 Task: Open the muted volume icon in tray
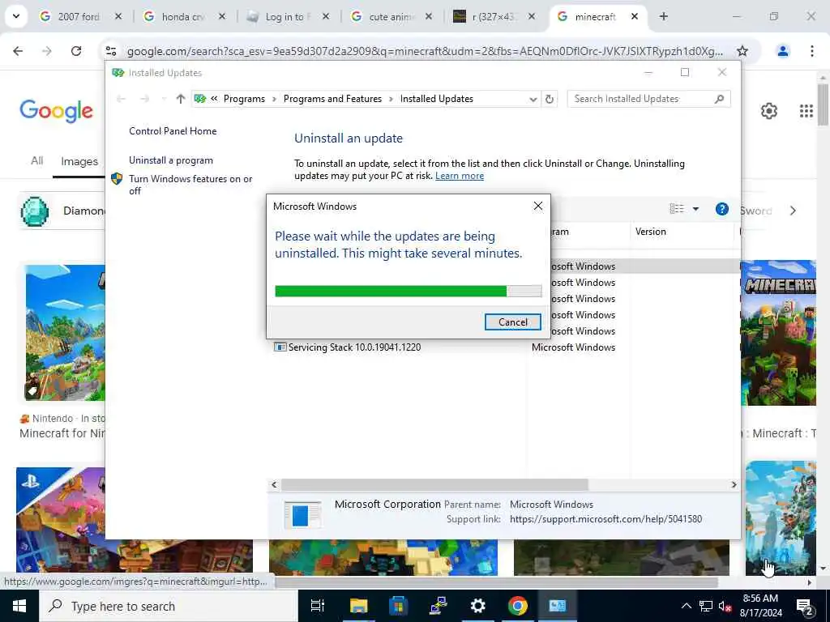coord(724,606)
